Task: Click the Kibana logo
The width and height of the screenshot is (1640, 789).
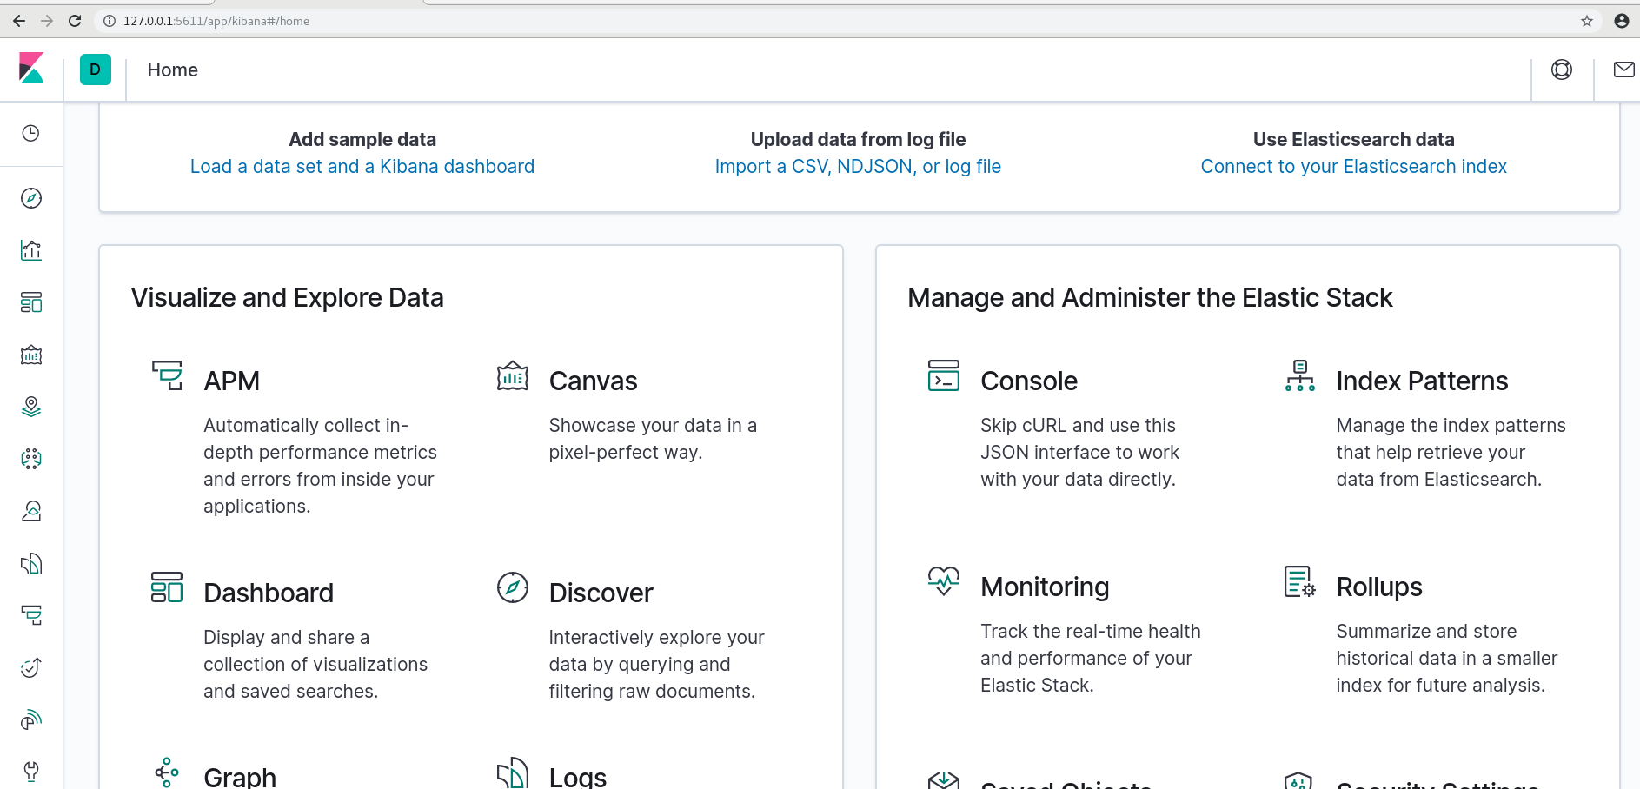Action: pos(31,69)
